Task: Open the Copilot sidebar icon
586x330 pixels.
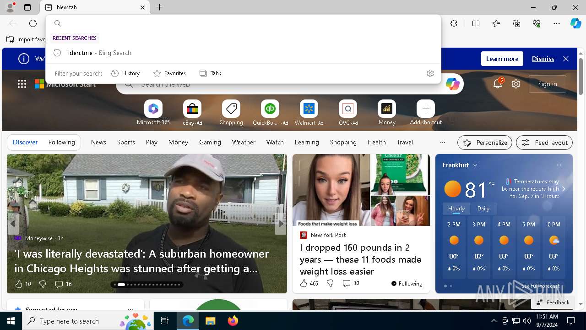Action: pos(575,23)
